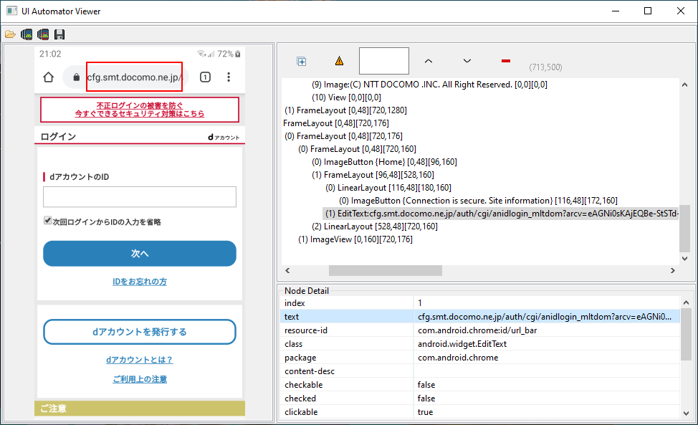Click the tree horizontal scrollbar right arrow
This screenshot has height=425, width=698.
click(673, 271)
